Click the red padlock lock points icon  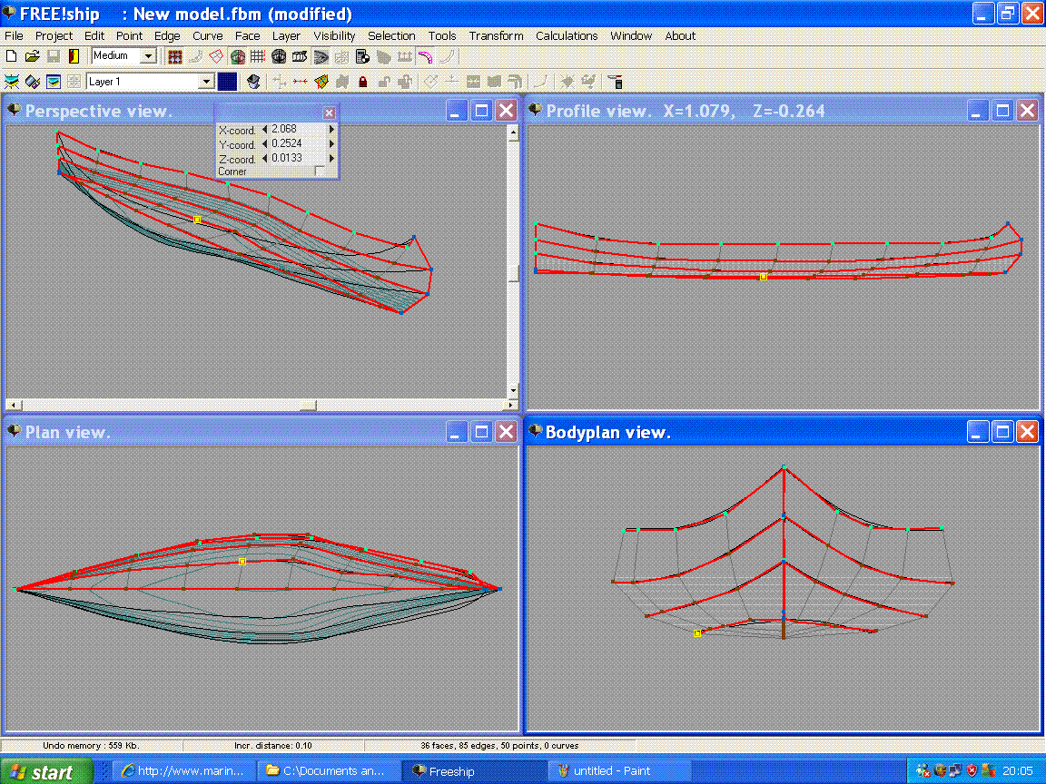point(363,82)
